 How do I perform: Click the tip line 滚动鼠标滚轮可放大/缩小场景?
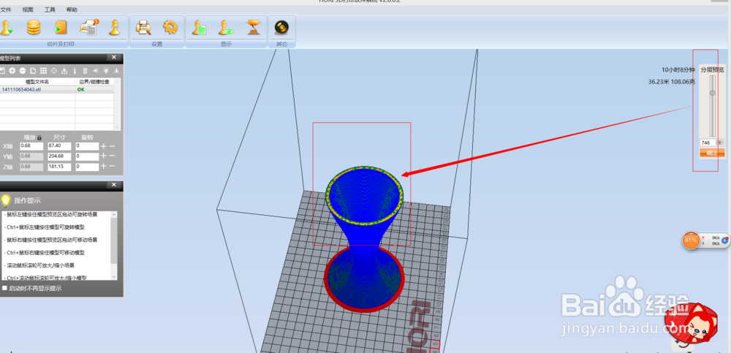coord(39,265)
